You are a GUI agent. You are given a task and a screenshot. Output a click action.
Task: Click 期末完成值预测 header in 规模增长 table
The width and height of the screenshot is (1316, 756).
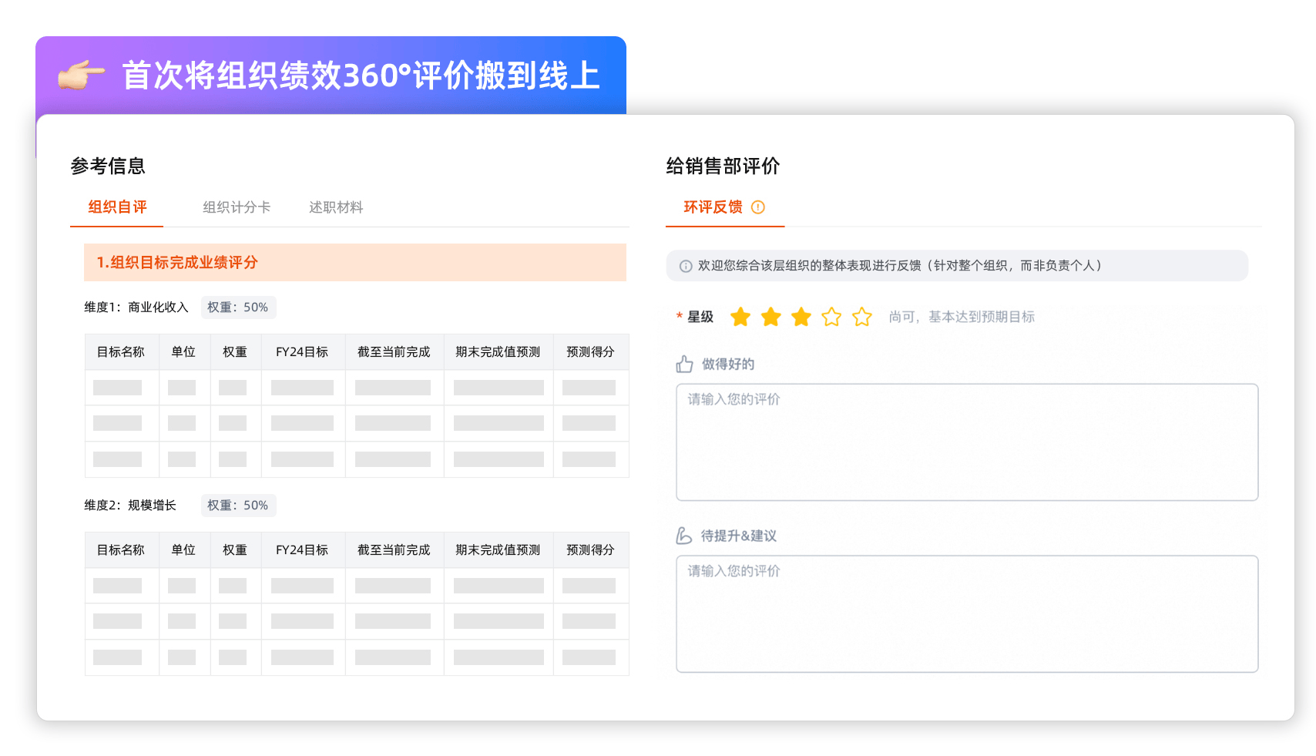click(498, 550)
